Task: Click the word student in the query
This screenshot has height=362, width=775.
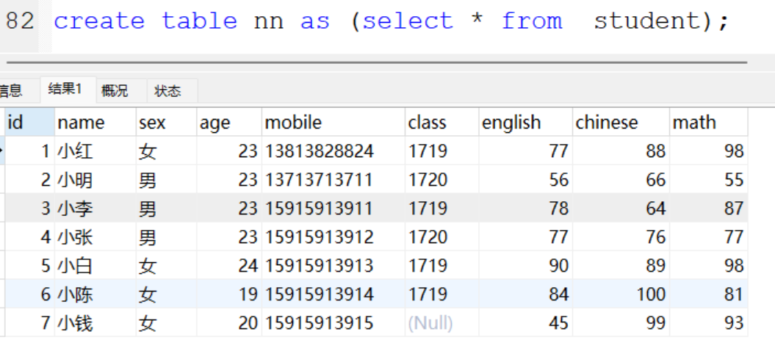Action: coord(646,21)
